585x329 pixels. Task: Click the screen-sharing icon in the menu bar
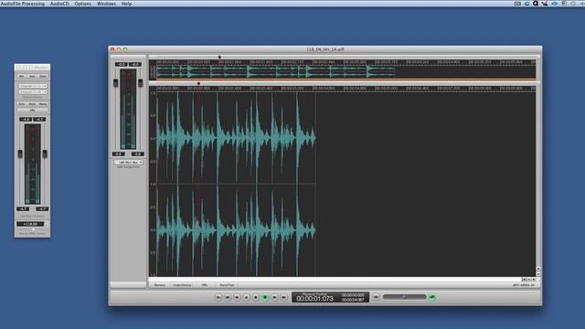(x=517, y=4)
